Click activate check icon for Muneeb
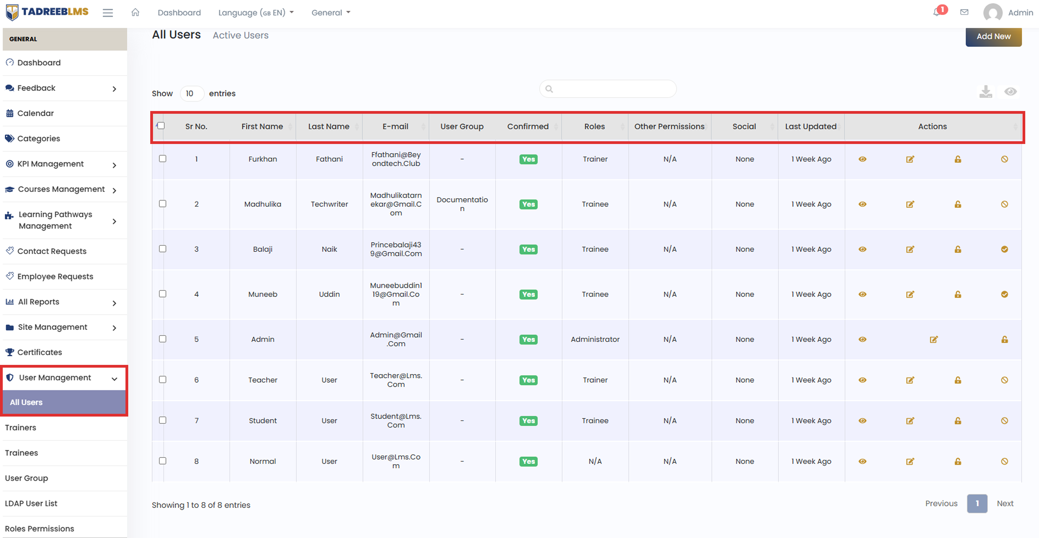 click(1004, 294)
